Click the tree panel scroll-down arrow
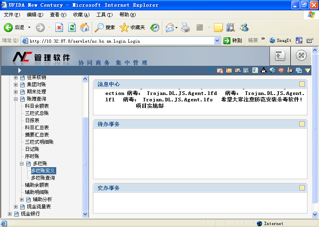This screenshot has width=319, height=227. click(85, 214)
